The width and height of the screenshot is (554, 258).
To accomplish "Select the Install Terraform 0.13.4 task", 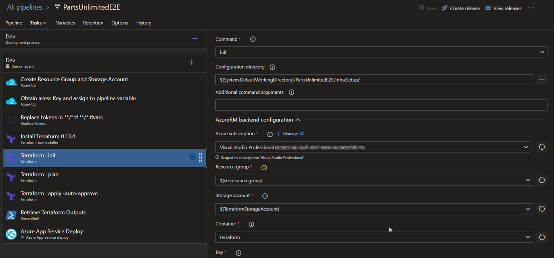I will [x=105, y=139].
